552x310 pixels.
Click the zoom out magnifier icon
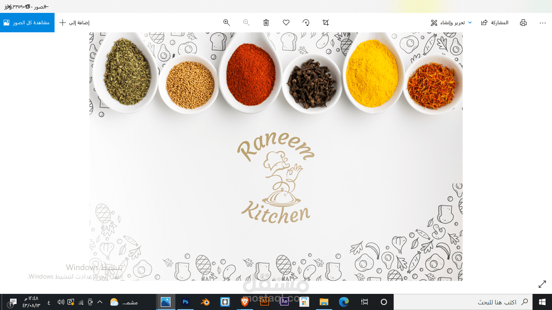(246, 23)
